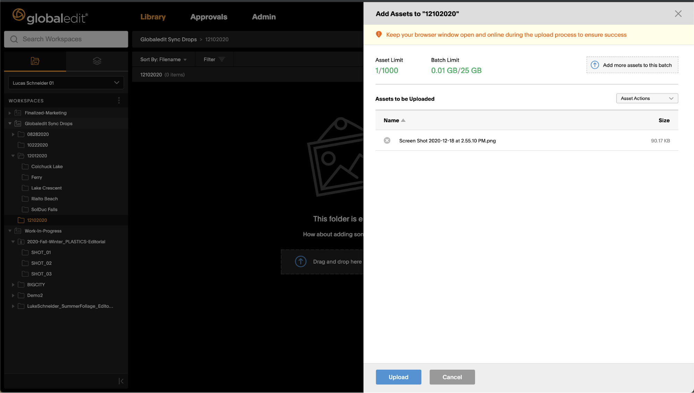Collapse the Work-In-Progress workspace
Image resolution: width=694 pixels, height=393 pixels.
coord(10,231)
